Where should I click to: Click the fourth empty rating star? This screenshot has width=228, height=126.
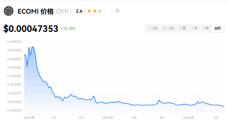click(x=106, y=11)
